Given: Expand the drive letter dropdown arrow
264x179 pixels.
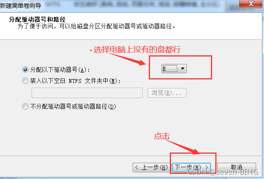Looking at the screenshot, I should click(x=182, y=69).
